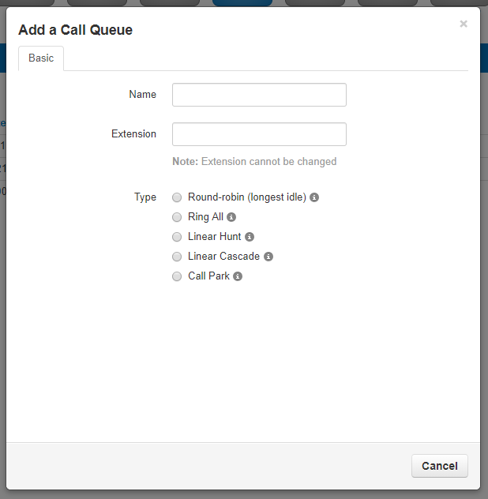Click the Linear Hunt info icon
The image size is (488, 499).
click(250, 237)
